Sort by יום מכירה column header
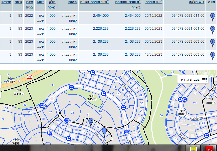This screenshot has width=217, height=151. (x=154, y=2)
